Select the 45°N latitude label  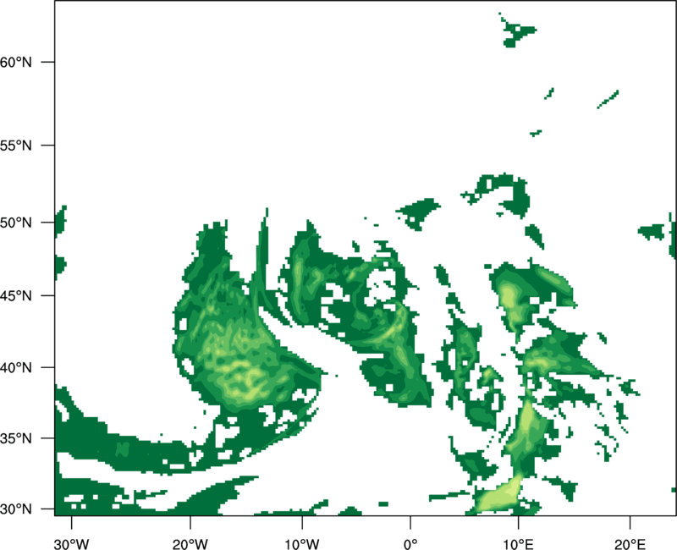click(15, 295)
